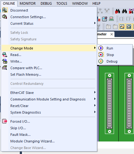Click the second bracket step-over icon
This screenshot has width=134, height=154.
(129, 19)
